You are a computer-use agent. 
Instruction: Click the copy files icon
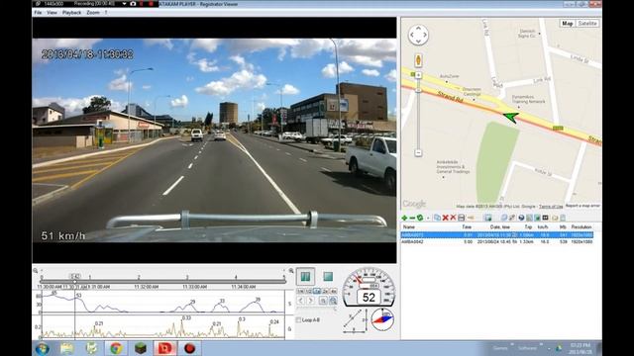point(437,218)
